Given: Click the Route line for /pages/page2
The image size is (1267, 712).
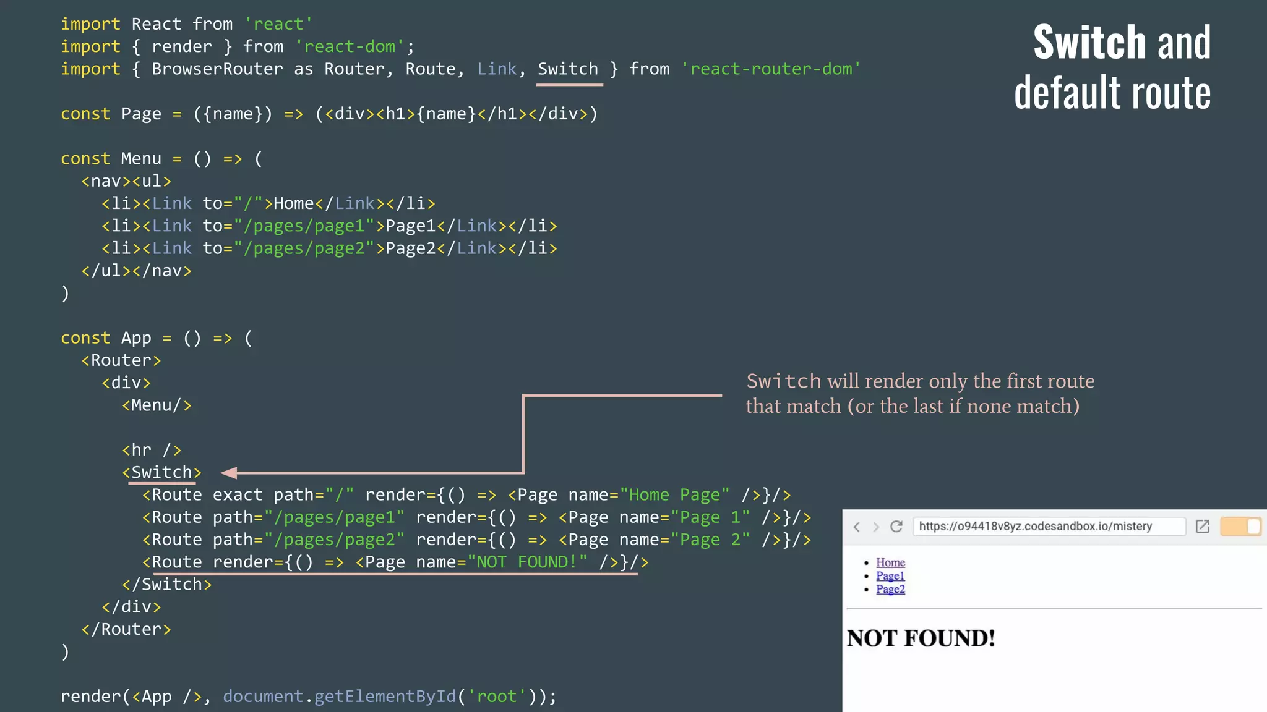Looking at the screenshot, I should click(x=476, y=540).
